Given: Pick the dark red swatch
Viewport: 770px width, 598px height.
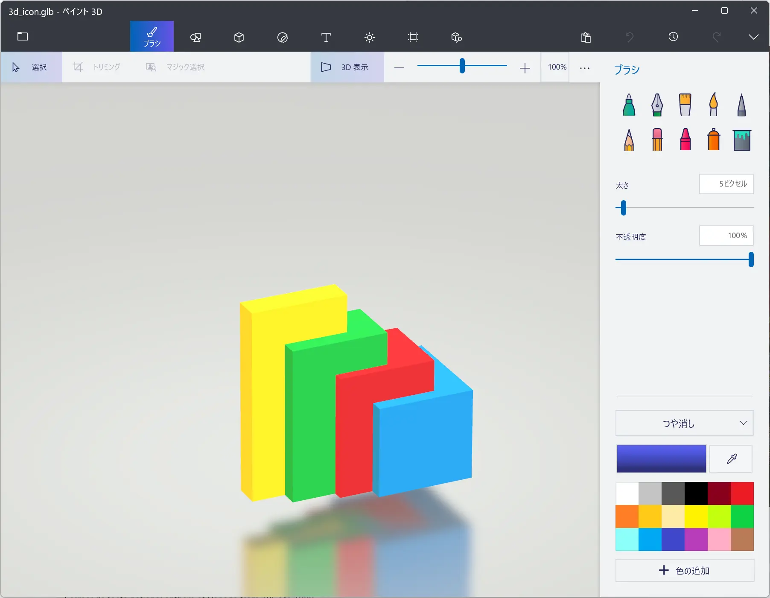Looking at the screenshot, I should [720, 493].
